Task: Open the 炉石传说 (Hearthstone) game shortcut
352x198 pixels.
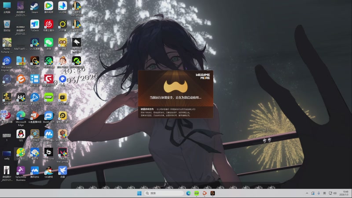Action: (35, 135)
